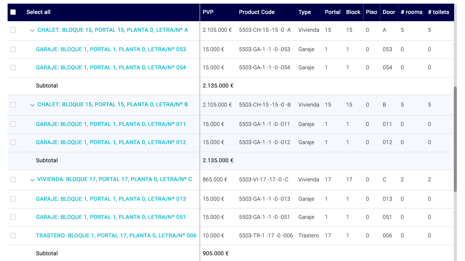Check the box for Garaje Nº 012 row
The height and width of the screenshot is (261, 465).
[x=13, y=142]
